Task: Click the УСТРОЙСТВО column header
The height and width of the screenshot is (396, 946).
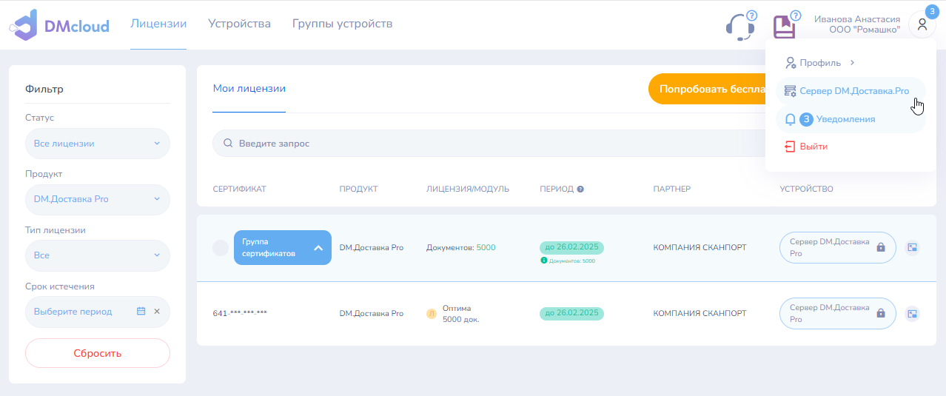Action: 806,189
